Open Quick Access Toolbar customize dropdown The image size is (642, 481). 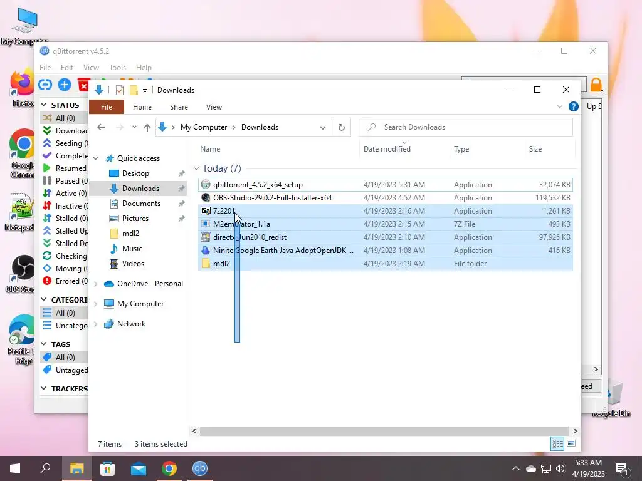pos(145,90)
